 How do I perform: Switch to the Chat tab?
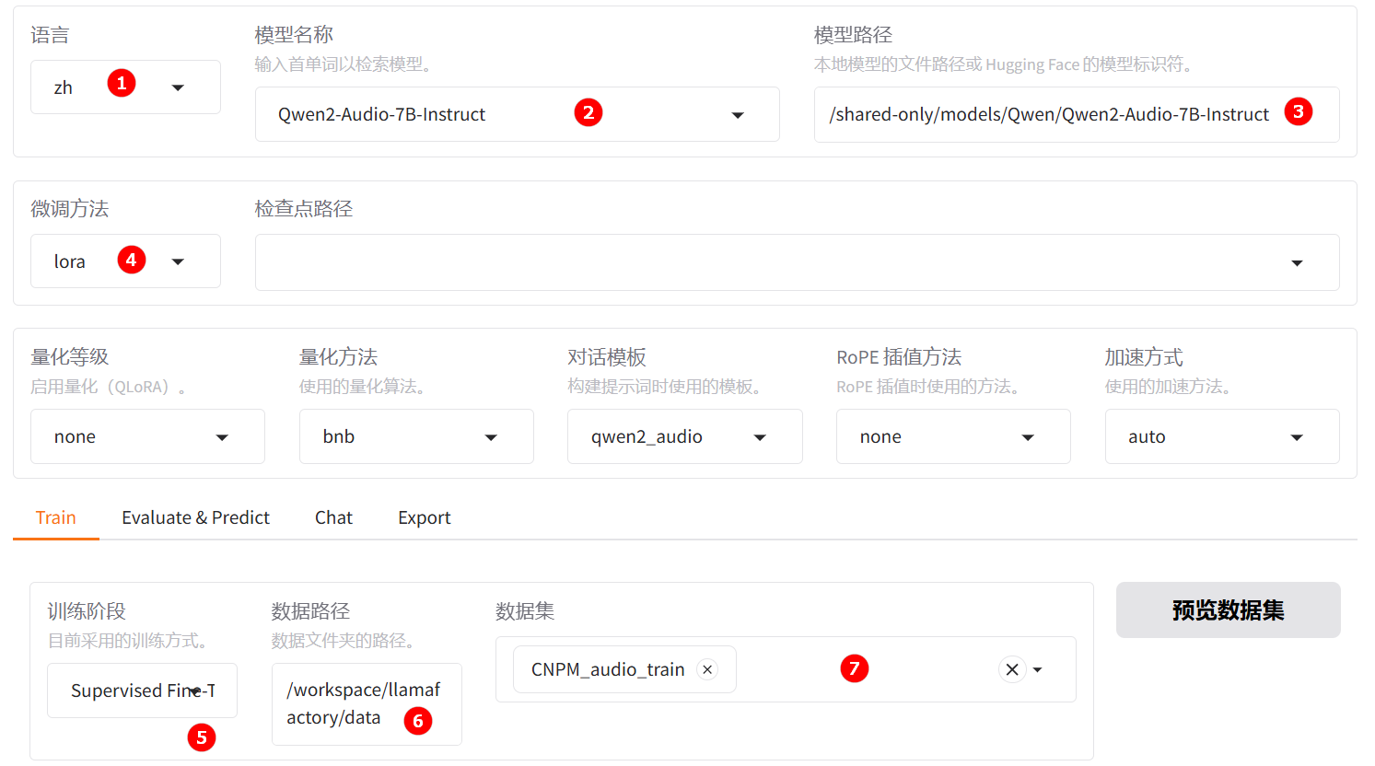(x=333, y=517)
